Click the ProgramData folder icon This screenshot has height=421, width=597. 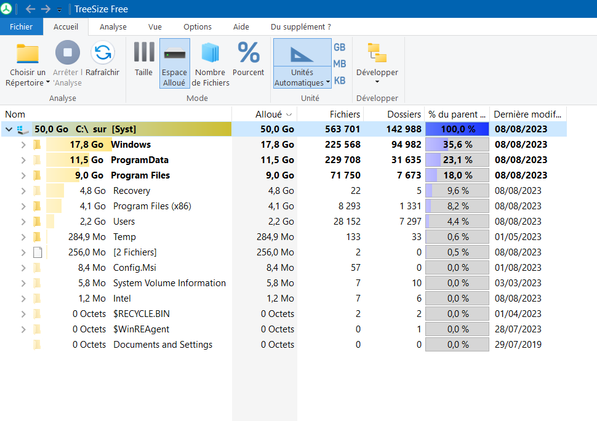pos(37,160)
